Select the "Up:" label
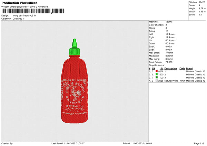The image size is (207, 146). [x=151, y=40]
